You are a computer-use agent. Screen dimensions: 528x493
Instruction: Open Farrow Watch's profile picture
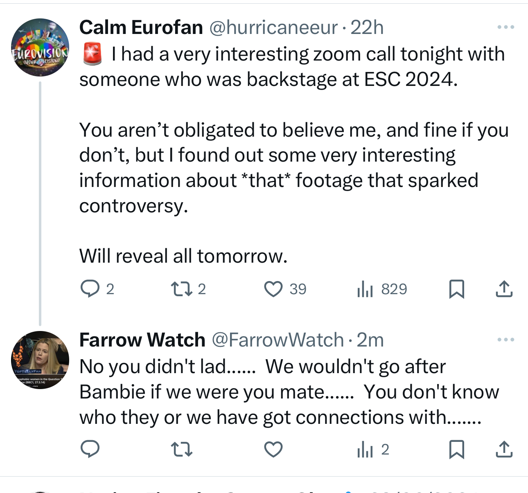click(40, 360)
